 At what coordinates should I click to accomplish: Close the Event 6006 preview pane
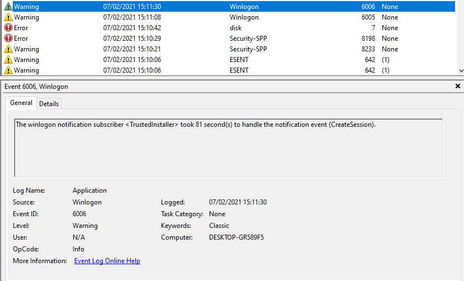[x=458, y=87]
